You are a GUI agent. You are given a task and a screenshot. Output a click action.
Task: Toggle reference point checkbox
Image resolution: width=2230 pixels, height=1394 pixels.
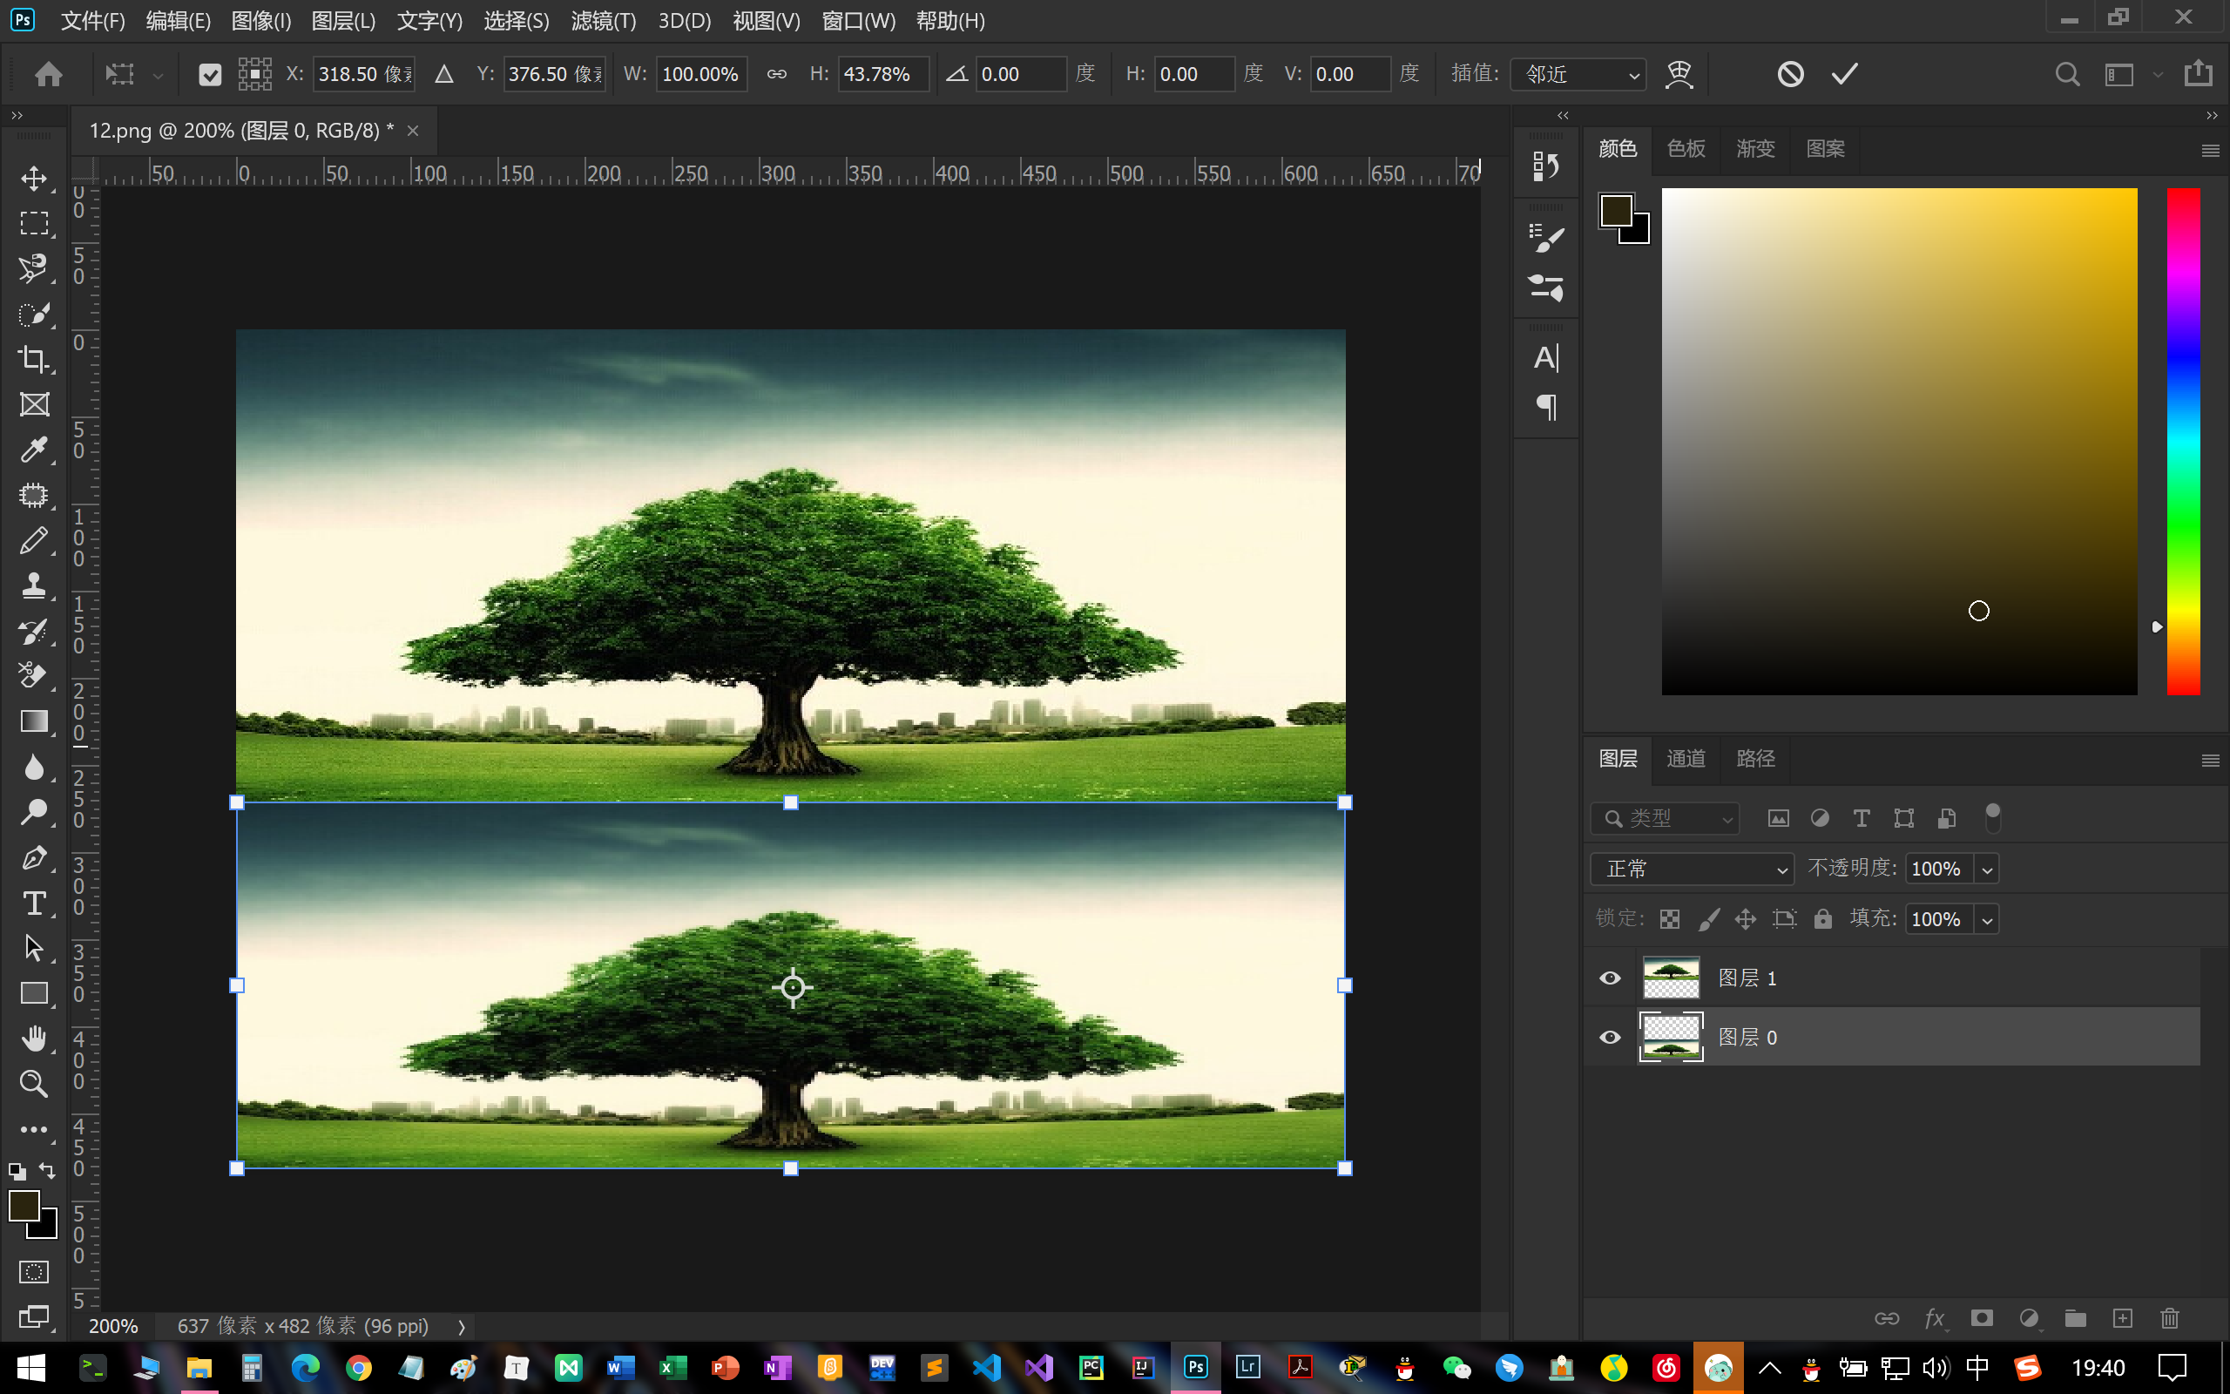210,75
